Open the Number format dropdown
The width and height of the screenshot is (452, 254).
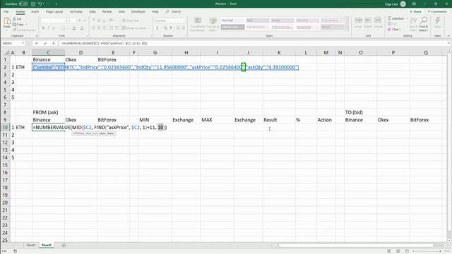point(184,20)
